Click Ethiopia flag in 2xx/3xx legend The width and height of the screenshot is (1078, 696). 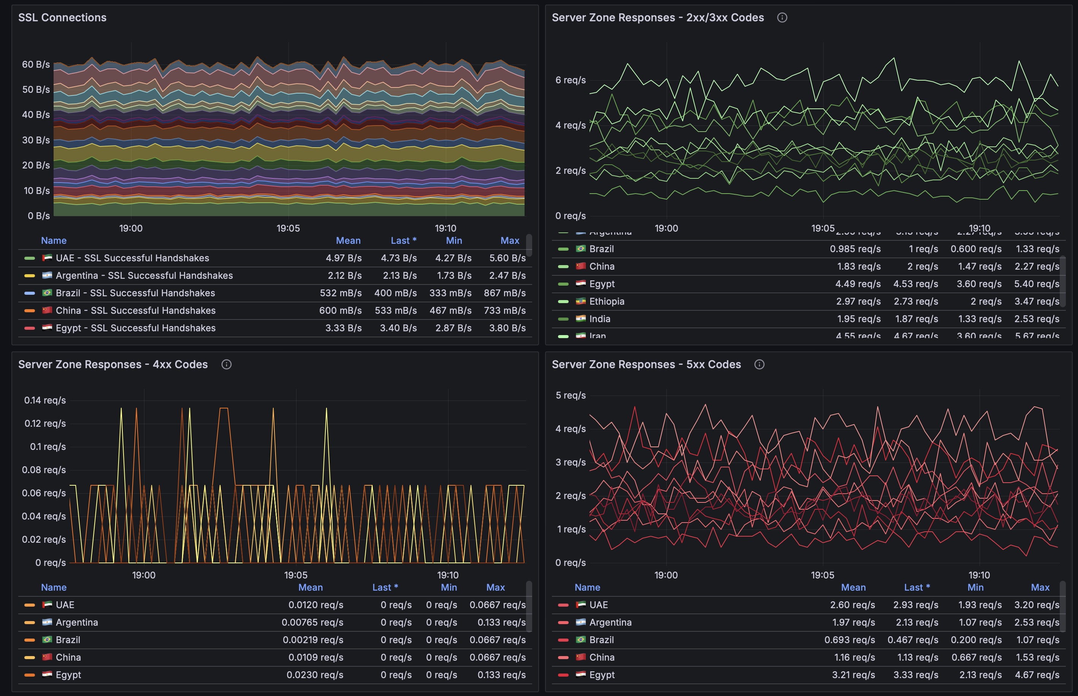pos(580,302)
